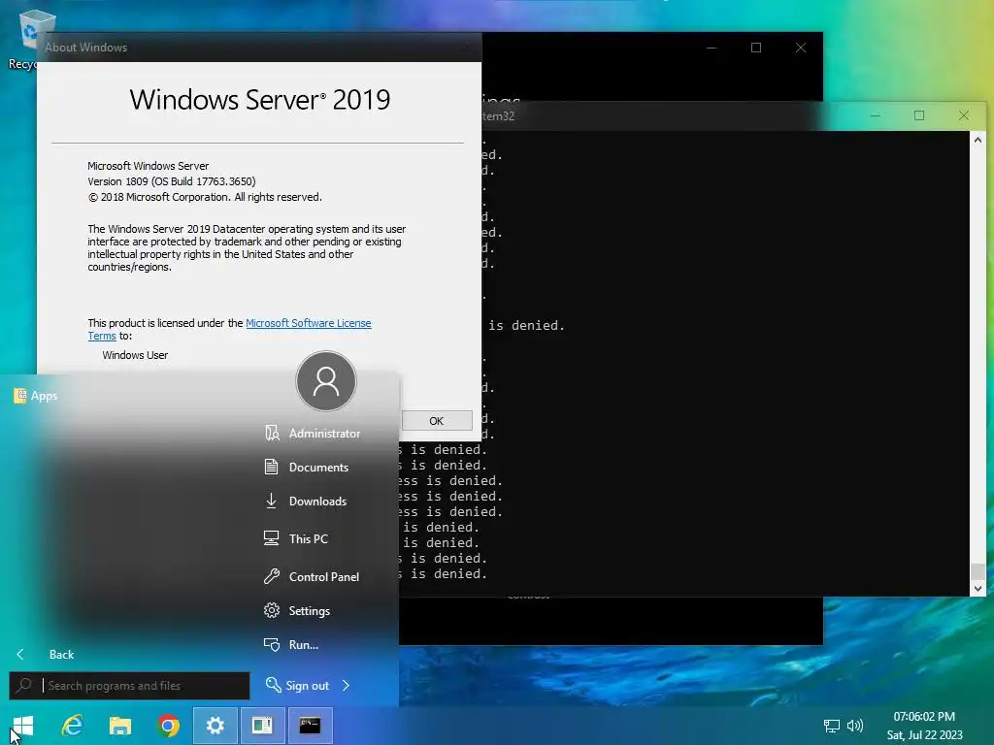Open Microsoft Software License Terms link
Screen dimensions: 994x745
[308, 323]
